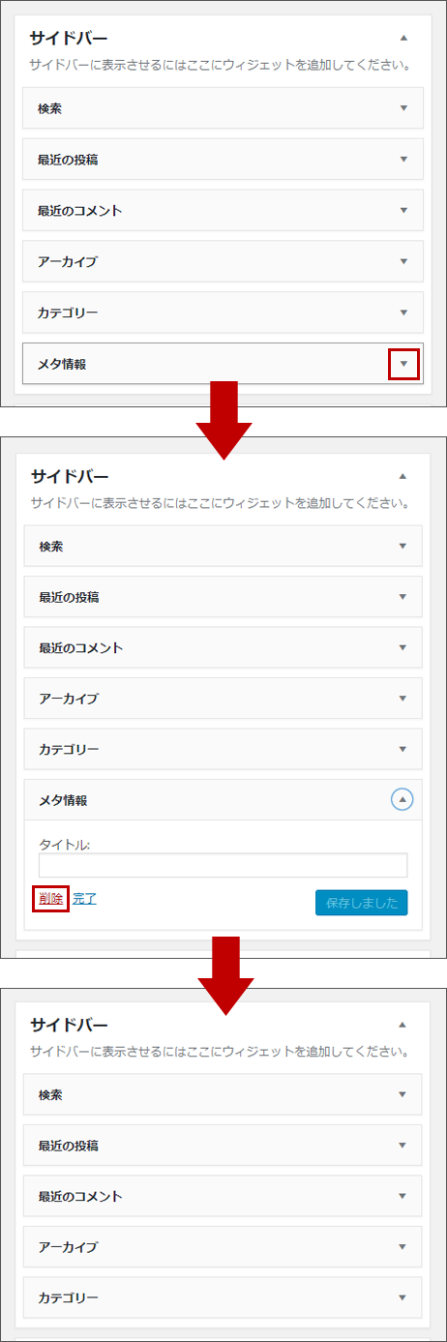This screenshot has width=447, height=1342.
Task: Expand 検索 widget arrow in middle screenshot
Action: click(403, 546)
